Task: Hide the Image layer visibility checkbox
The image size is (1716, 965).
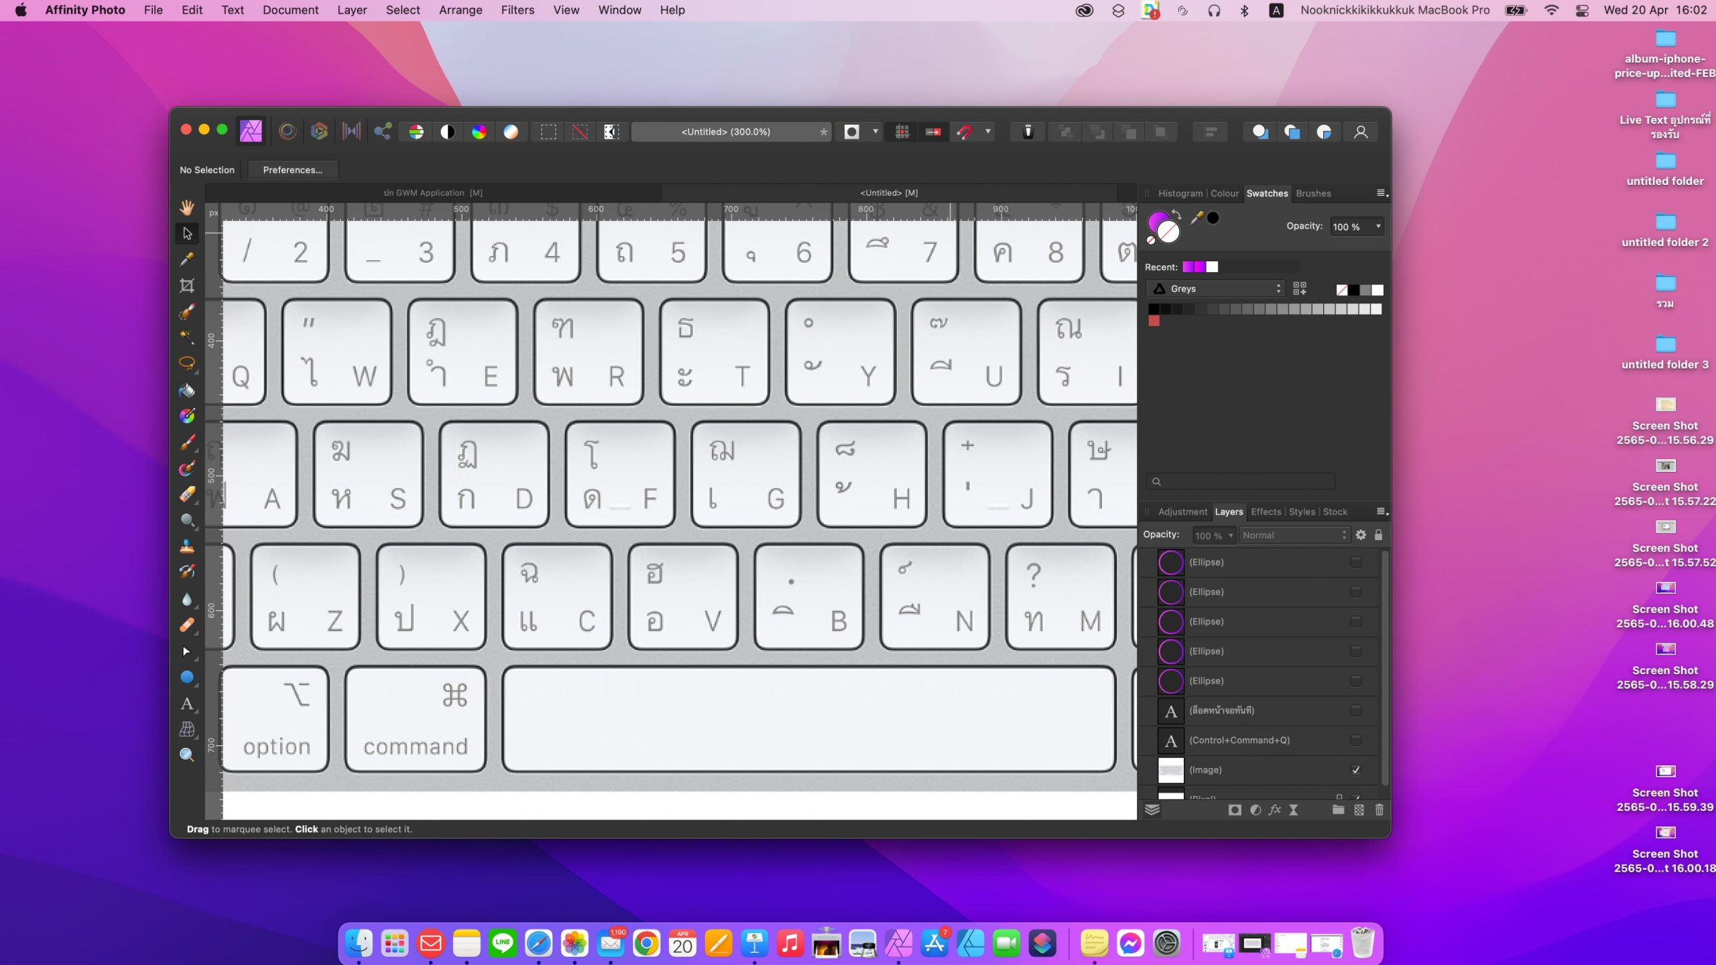Action: 1355,770
